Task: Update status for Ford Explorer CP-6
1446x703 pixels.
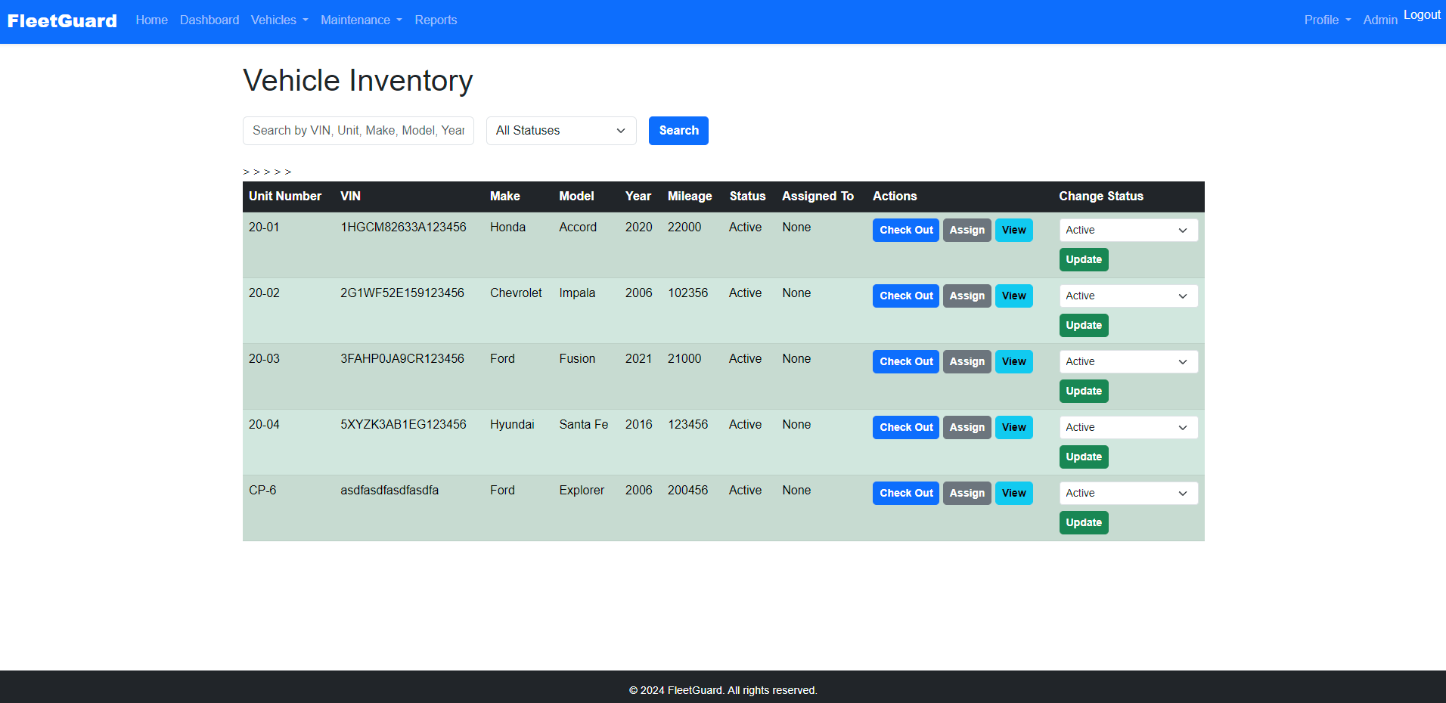Action: pos(1083,523)
